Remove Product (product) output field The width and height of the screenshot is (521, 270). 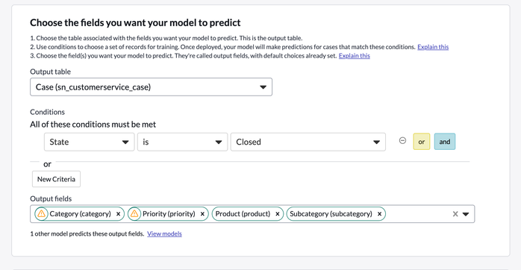point(278,214)
